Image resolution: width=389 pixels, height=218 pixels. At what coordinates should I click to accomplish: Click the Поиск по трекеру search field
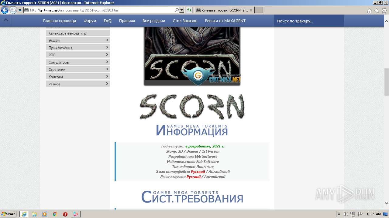pyautogui.click(x=309, y=21)
